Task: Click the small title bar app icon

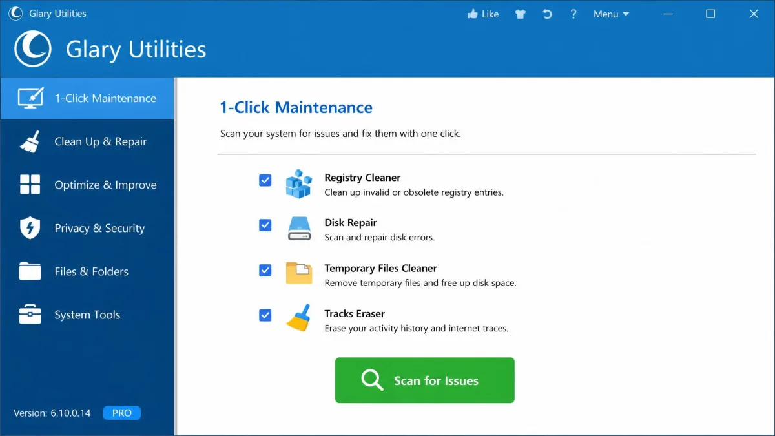Action: click(x=16, y=14)
